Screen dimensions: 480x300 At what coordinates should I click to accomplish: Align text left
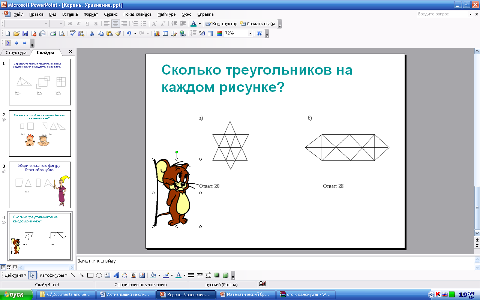(107, 24)
